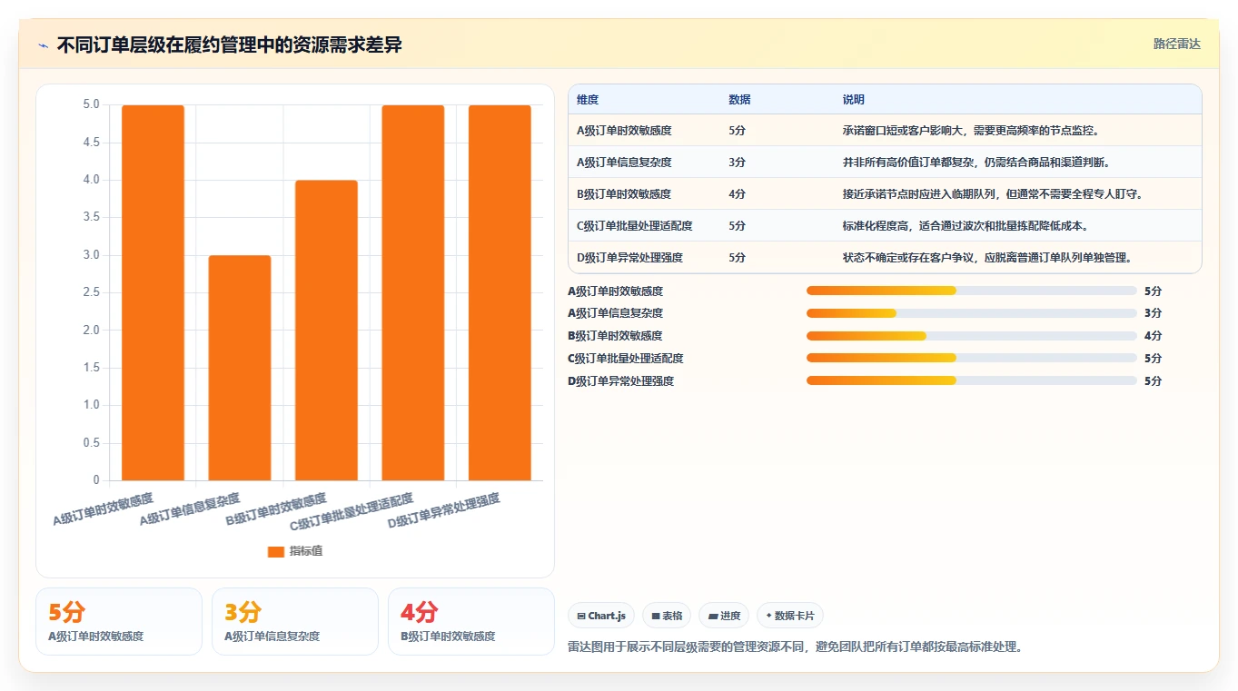Click the orange 指标值 legend color box

pos(276,552)
